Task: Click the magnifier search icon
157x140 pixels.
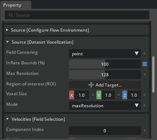Action: coord(11,15)
